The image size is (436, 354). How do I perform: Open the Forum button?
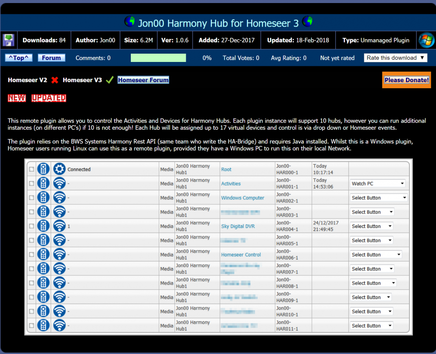pyautogui.click(x=51, y=58)
